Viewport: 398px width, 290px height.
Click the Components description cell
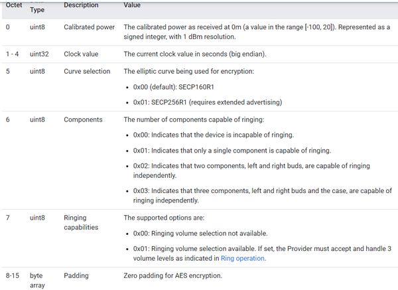click(83, 119)
